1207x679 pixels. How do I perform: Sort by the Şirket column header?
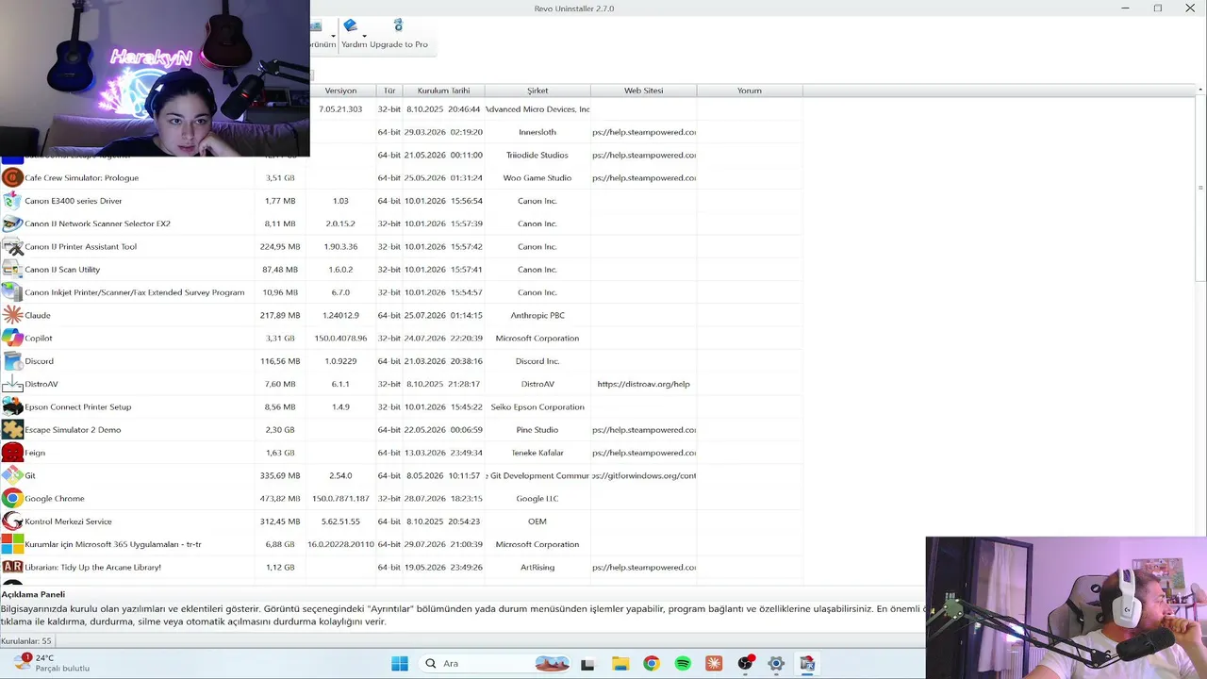537,91
